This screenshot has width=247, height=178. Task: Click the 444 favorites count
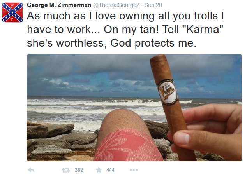click(110, 170)
